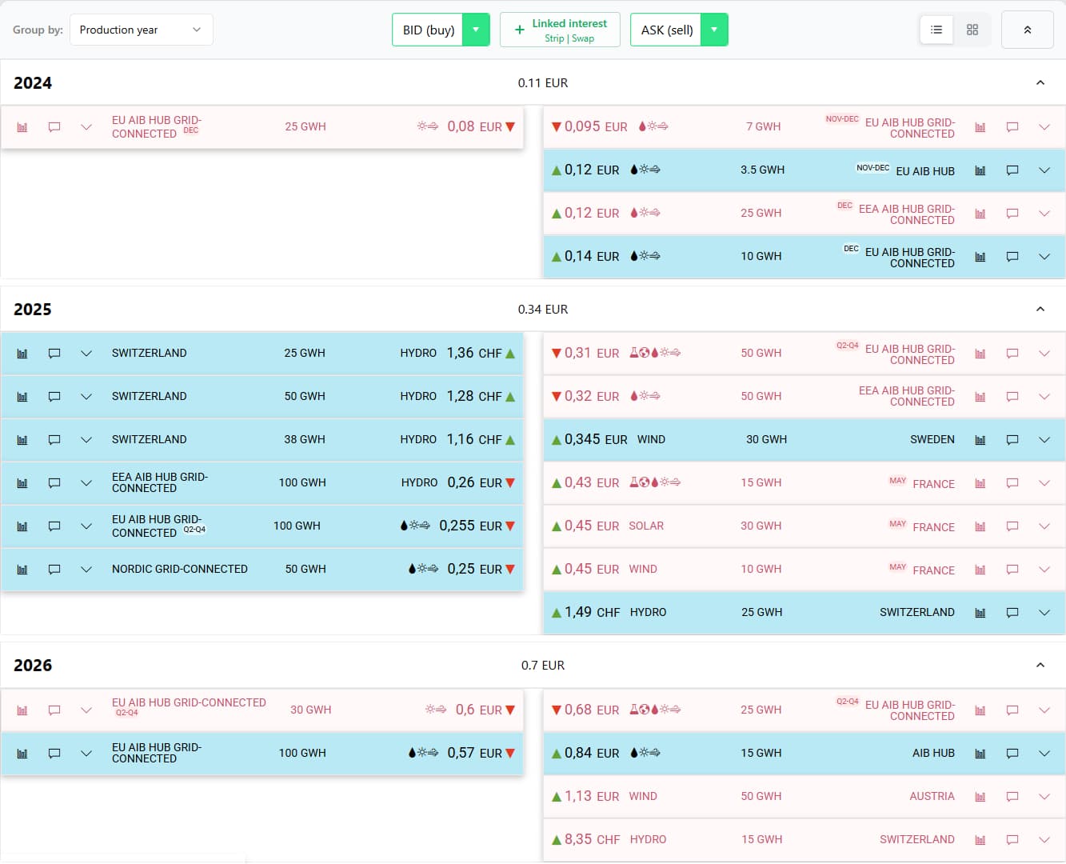Open the ASK (sell) dropdown arrow

tap(714, 29)
